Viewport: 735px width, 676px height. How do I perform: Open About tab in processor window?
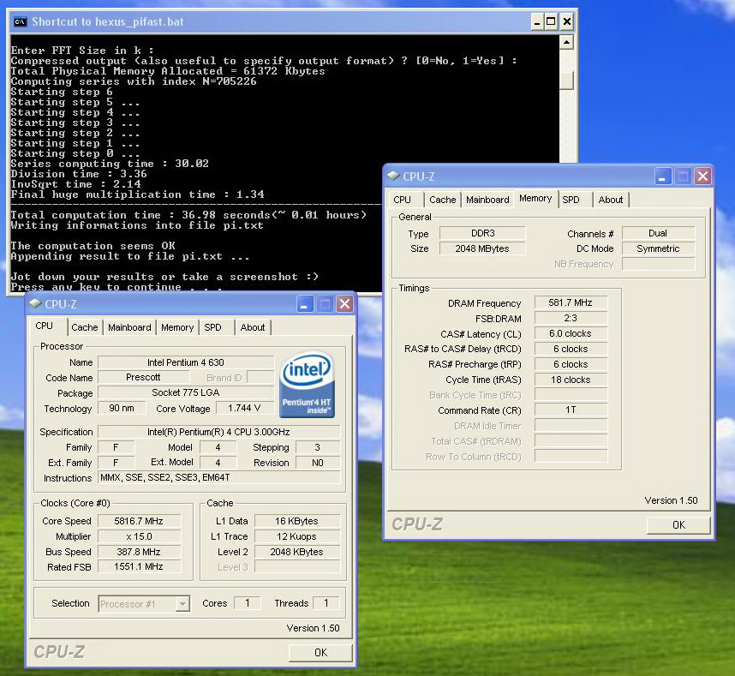point(253,327)
